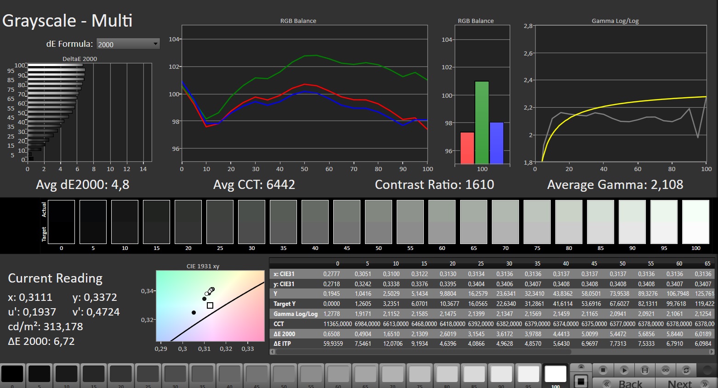Open the dE Formula dropdown
The image size is (718, 388).
pyautogui.click(x=128, y=44)
